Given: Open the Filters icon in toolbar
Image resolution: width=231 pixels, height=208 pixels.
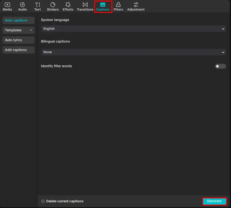Looking at the screenshot, I should pos(118,5).
